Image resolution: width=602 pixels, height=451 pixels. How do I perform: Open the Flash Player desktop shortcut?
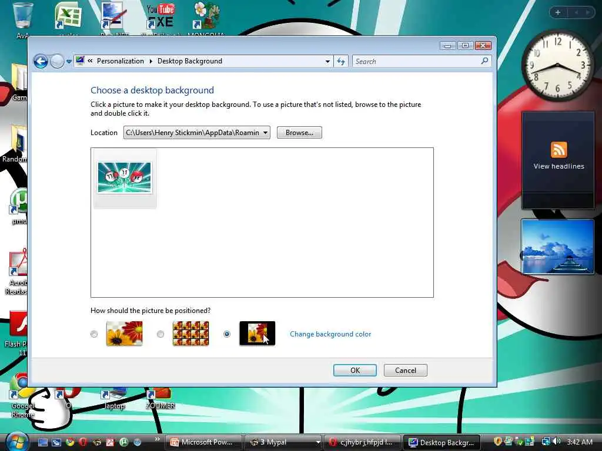(x=17, y=332)
